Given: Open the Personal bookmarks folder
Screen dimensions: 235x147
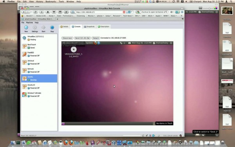Looking at the screenshot, I should pyautogui.click(x=117, y=16).
